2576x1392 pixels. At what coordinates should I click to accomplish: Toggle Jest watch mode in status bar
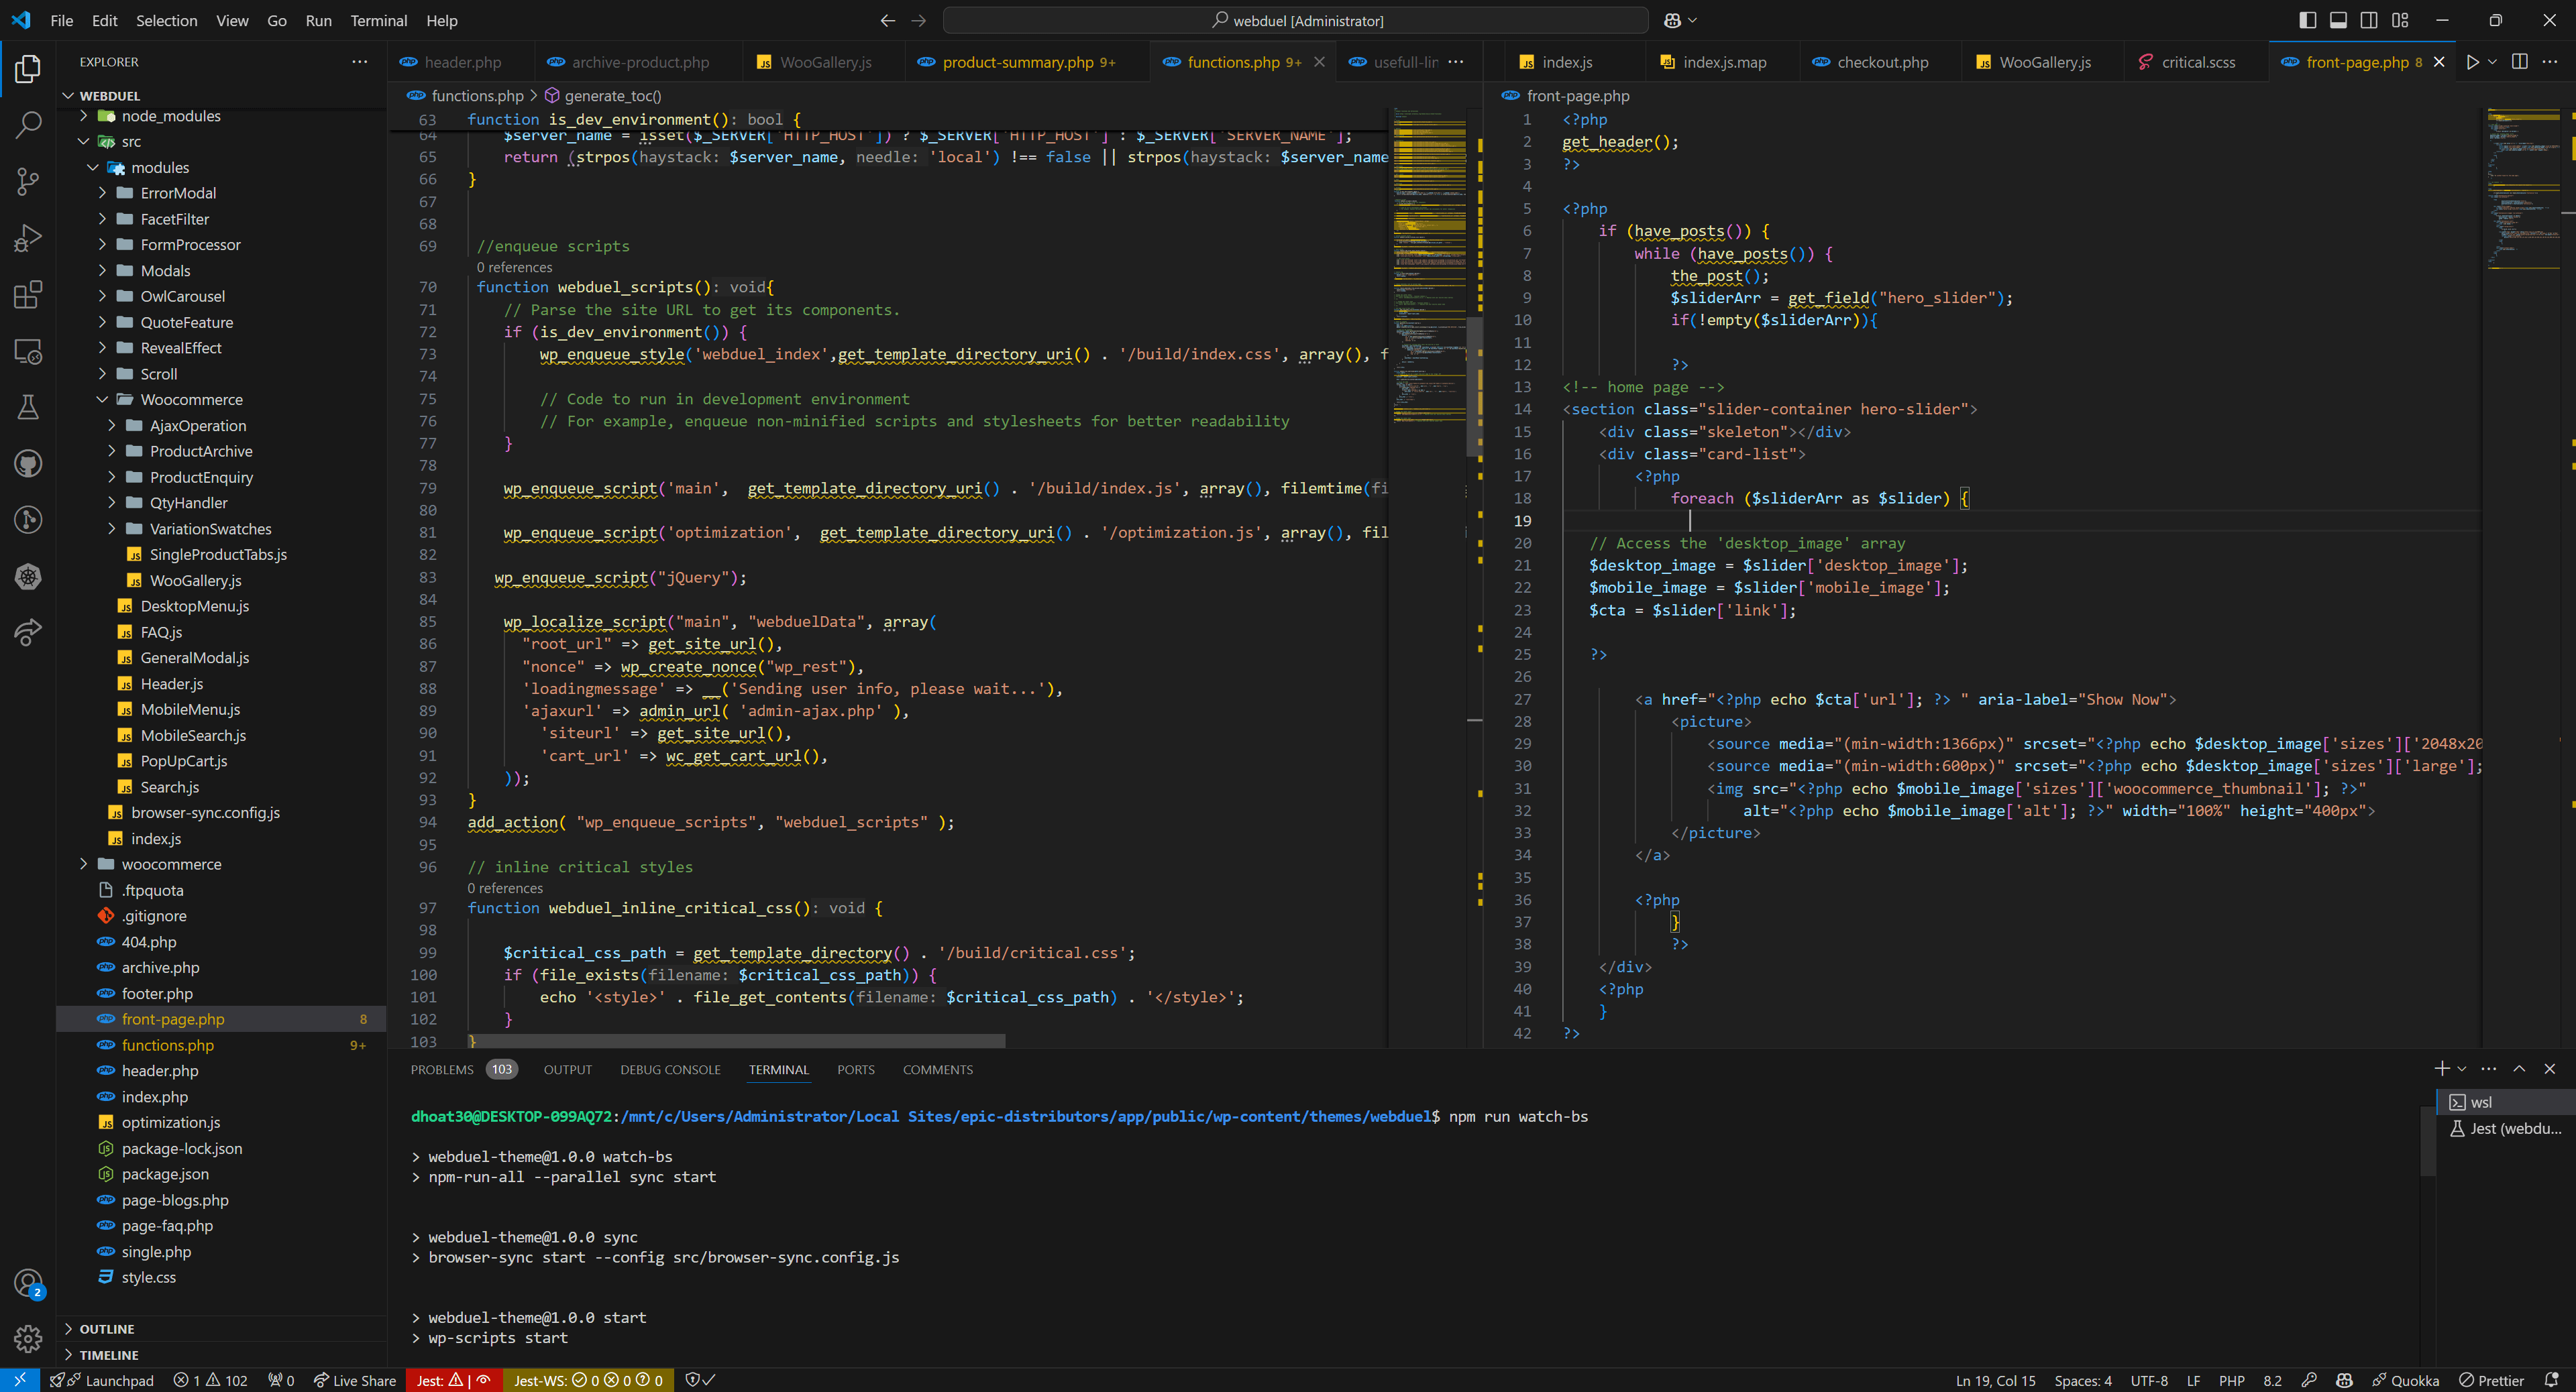pyautogui.click(x=454, y=1380)
